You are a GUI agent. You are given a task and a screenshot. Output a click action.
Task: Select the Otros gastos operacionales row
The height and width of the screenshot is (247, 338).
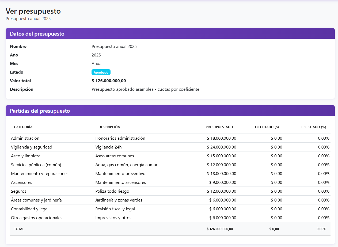coord(170,218)
